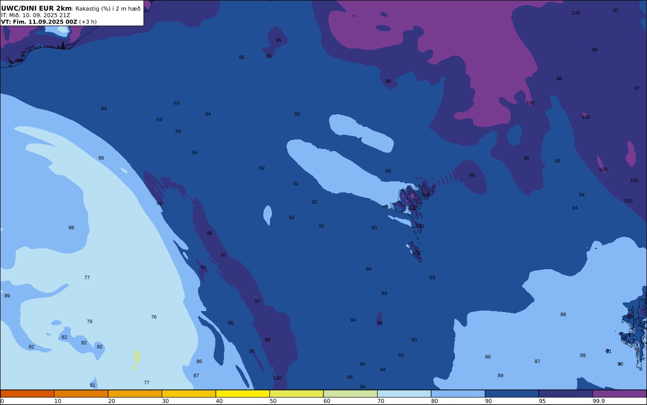This screenshot has width=647, height=405.
Task: Click the 95–99.9 dark indigo legend swatch
Action: (566, 393)
